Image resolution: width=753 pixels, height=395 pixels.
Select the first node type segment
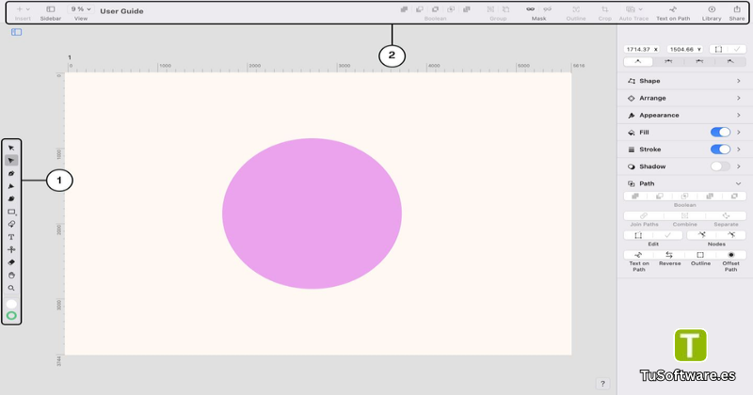638,61
